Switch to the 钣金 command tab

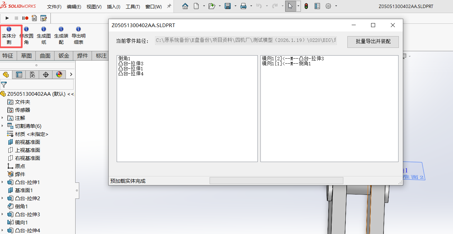tap(64, 56)
